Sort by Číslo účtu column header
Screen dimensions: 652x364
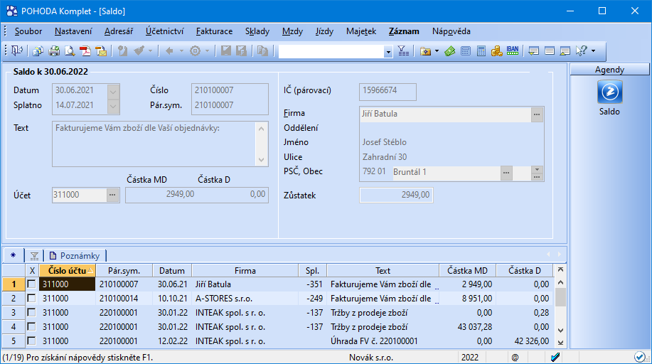pos(68,270)
